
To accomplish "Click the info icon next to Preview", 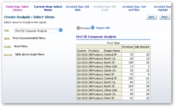I will pyautogui.click(x=92, y=27).
